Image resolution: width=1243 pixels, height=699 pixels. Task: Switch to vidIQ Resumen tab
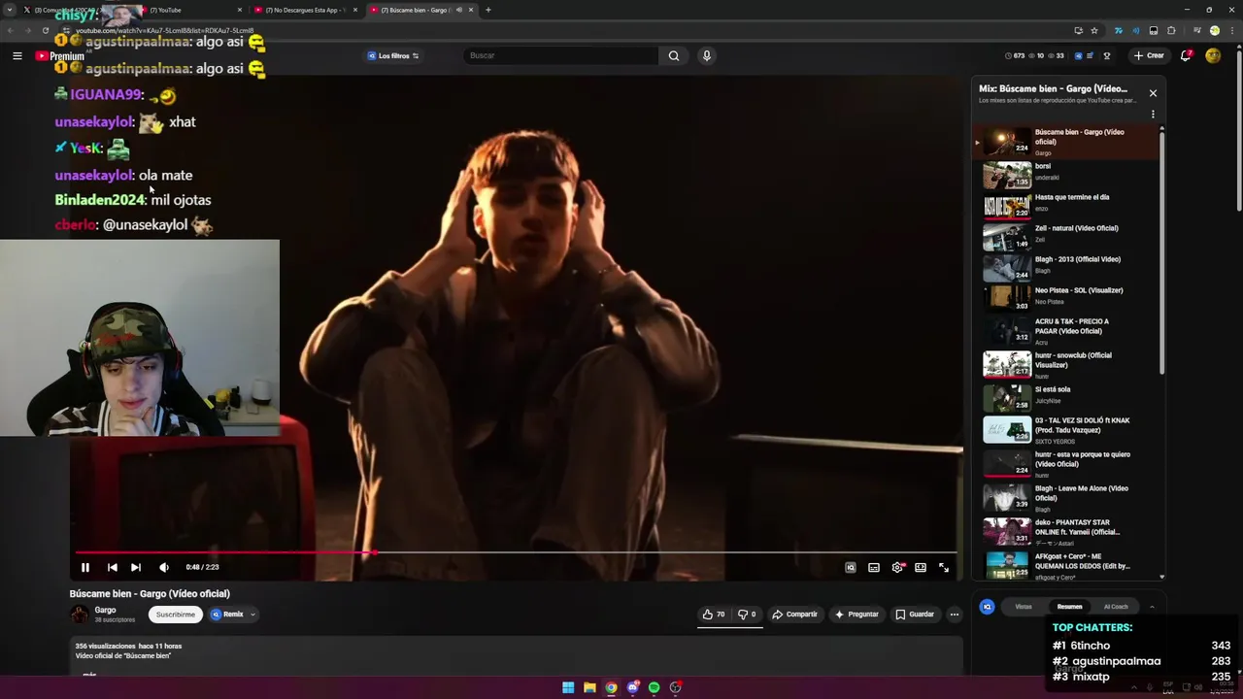pos(1069,607)
